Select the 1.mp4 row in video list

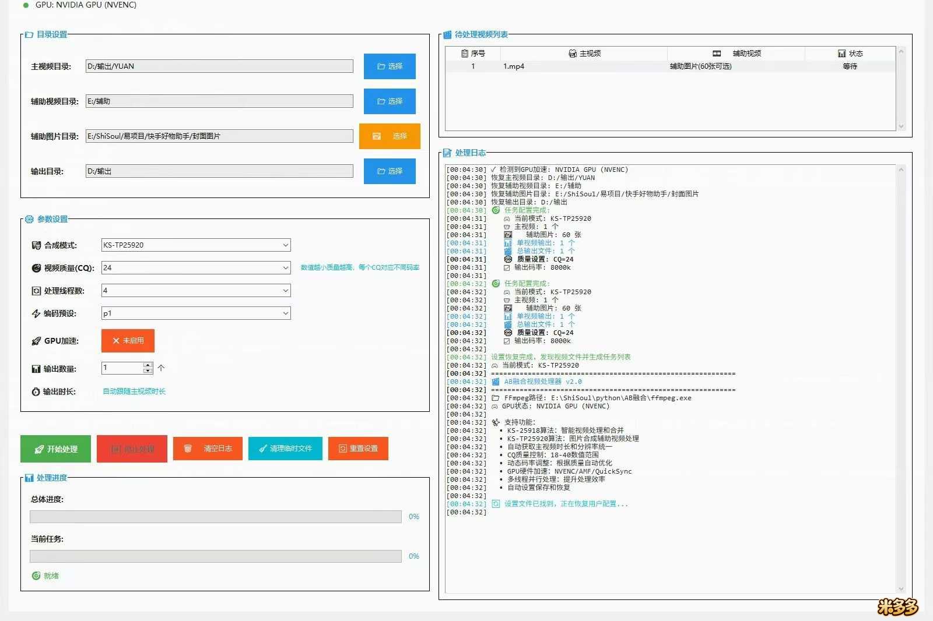671,66
